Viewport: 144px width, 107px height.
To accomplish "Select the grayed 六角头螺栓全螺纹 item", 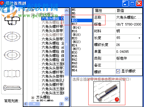I will tap(53, 23).
